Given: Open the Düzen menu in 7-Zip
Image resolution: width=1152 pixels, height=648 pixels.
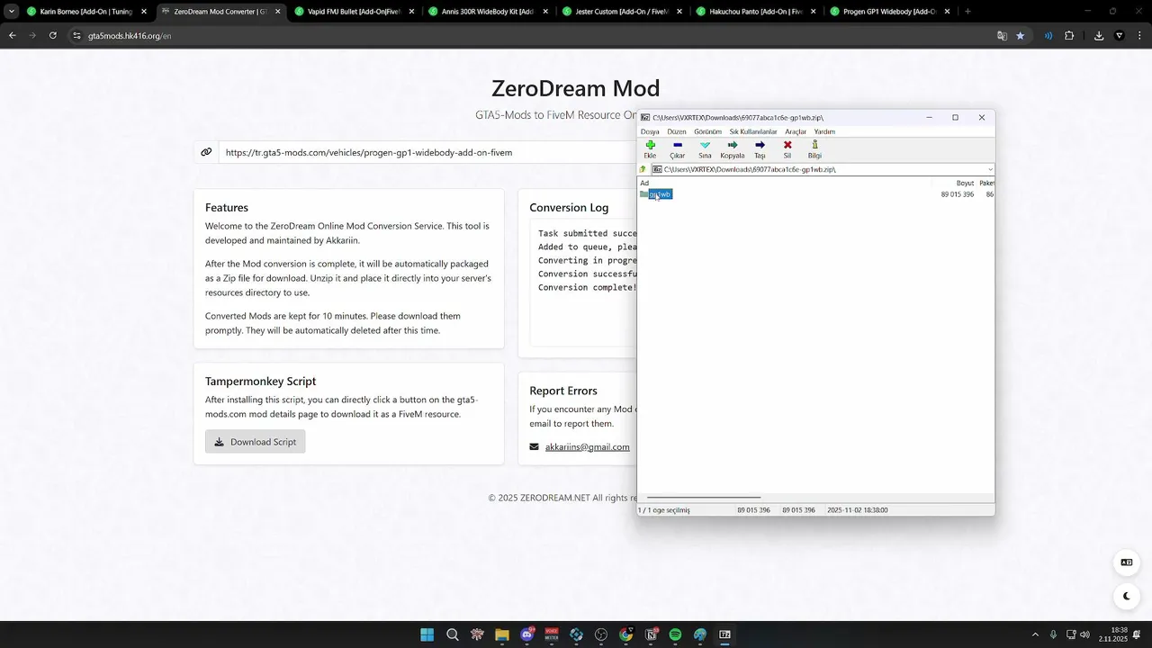Looking at the screenshot, I should click(677, 131).
